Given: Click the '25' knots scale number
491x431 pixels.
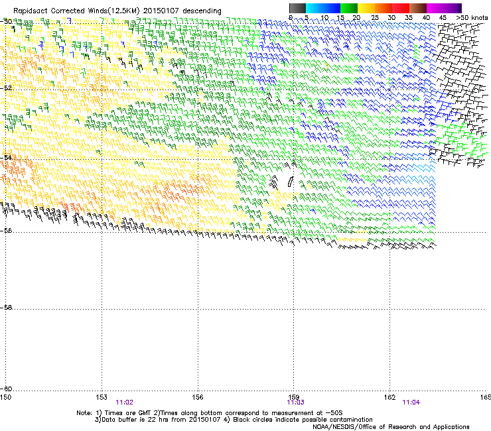Looking at the screenshot, I should coord(375,17).
